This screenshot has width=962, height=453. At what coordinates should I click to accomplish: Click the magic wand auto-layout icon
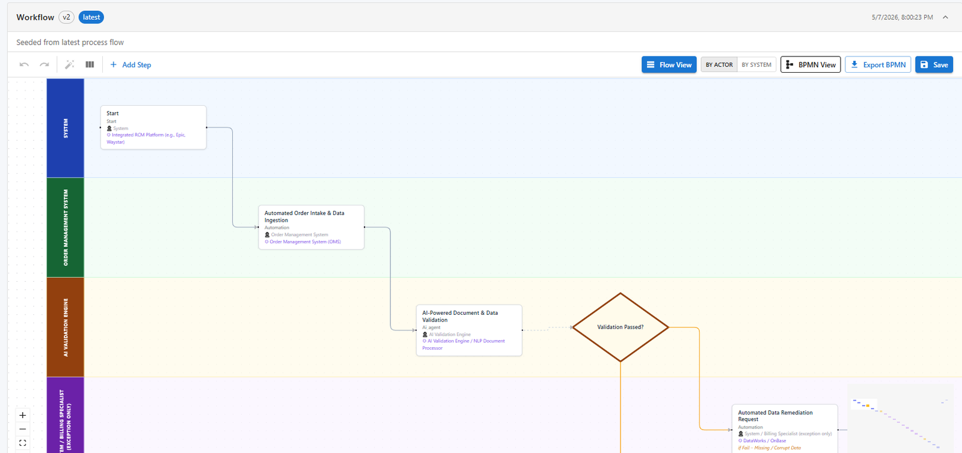(x=70, y=65)
